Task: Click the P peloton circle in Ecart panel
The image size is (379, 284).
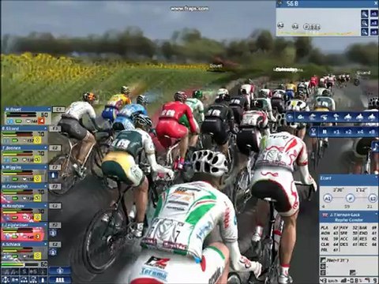Action: coord(350,199)
